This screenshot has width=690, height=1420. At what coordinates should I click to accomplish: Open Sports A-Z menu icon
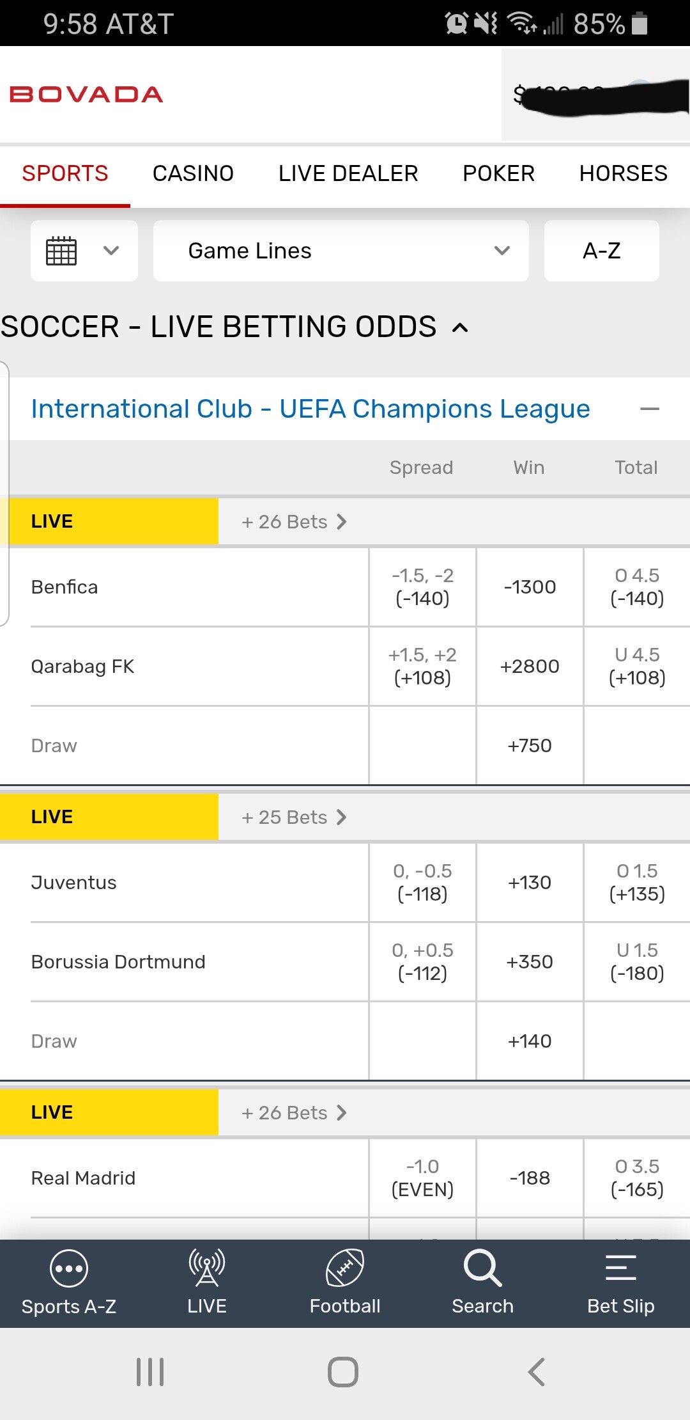coord(68,1268)
